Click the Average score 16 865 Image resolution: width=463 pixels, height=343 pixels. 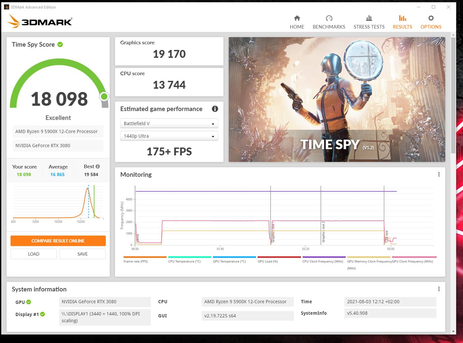[58, 174]
